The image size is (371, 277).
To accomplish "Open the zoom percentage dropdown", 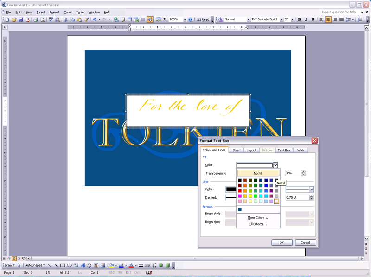I will pos(185,19).
